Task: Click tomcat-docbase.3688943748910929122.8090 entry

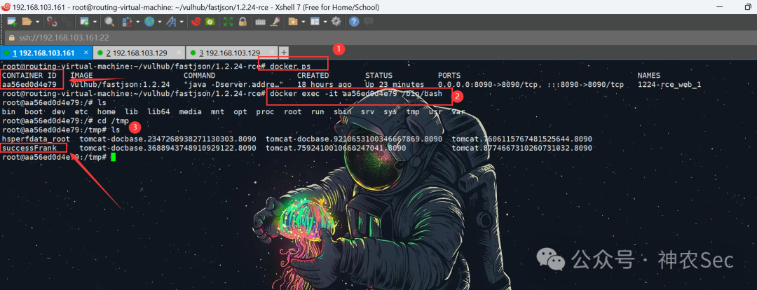Action: [168, 148]
